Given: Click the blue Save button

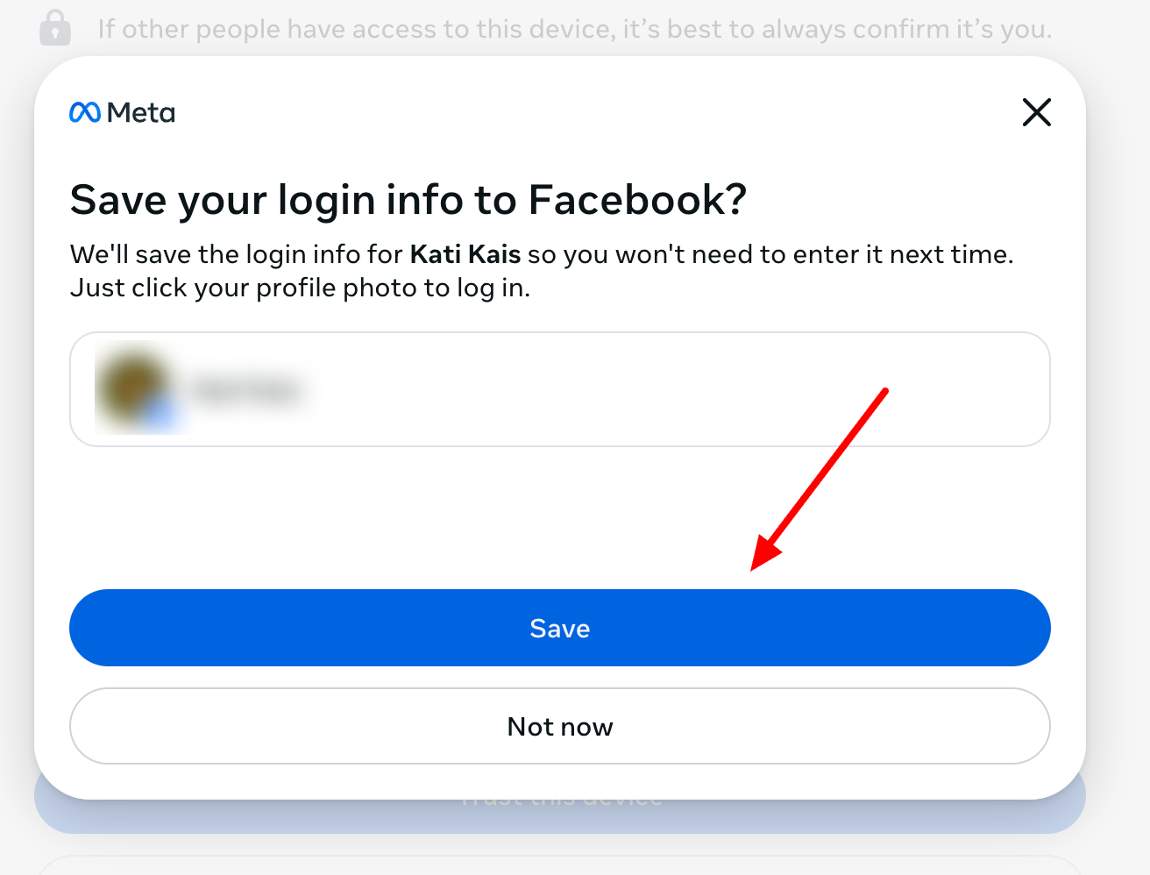Looking at the screenshot, I should 559,628.
